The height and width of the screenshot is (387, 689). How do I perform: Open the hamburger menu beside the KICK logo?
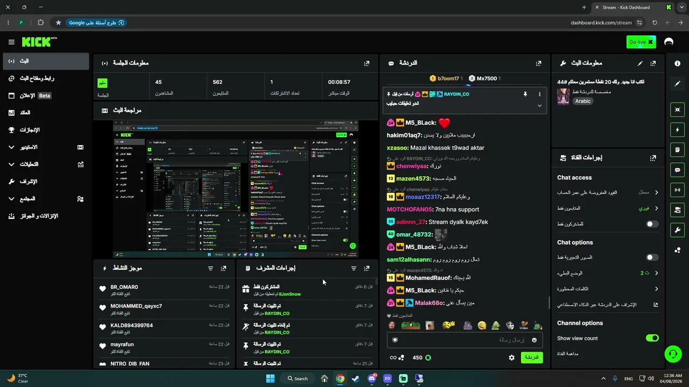[x=11, y=42]
